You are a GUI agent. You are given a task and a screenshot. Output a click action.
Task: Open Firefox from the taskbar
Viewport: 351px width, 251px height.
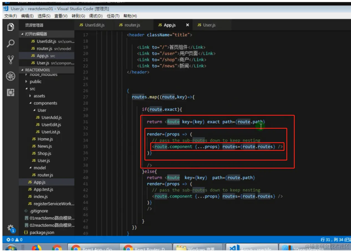click(37, 248)
